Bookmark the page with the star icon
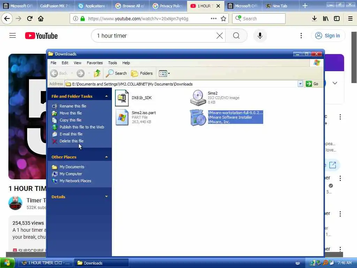Viewport: 357px width, 268px height. [x=223, y=18]
